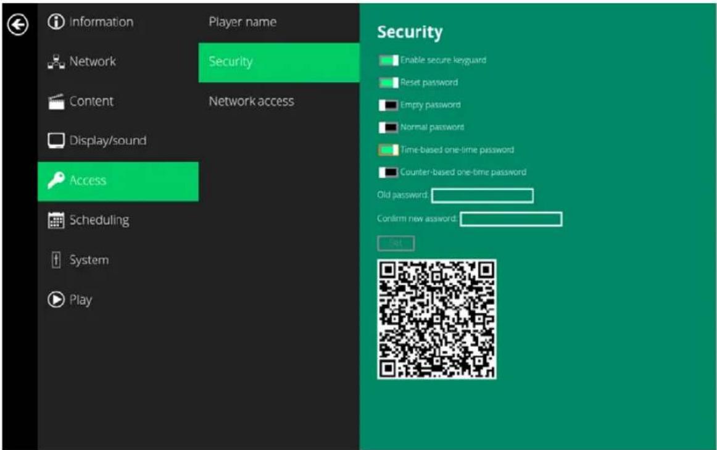Image resolution: width=717 pixels, height=450 pixels.
Task: Open the System menu label
Action: [x=89, y=260]
